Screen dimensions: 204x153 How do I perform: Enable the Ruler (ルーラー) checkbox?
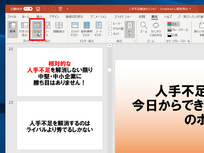110,23
